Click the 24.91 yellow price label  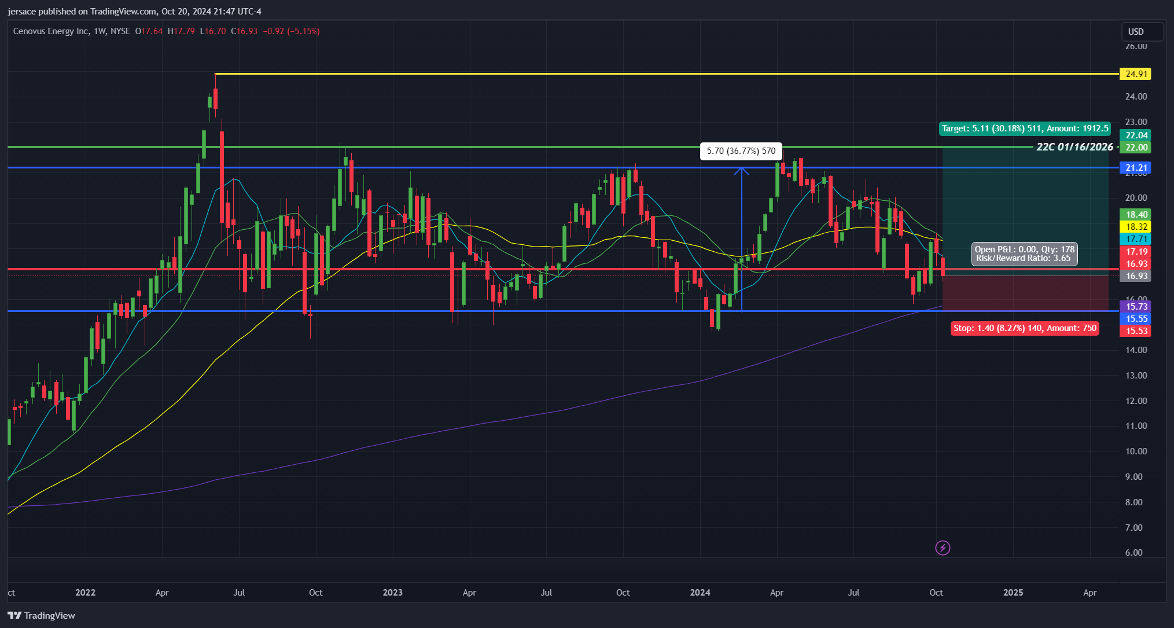[1135, 74]
